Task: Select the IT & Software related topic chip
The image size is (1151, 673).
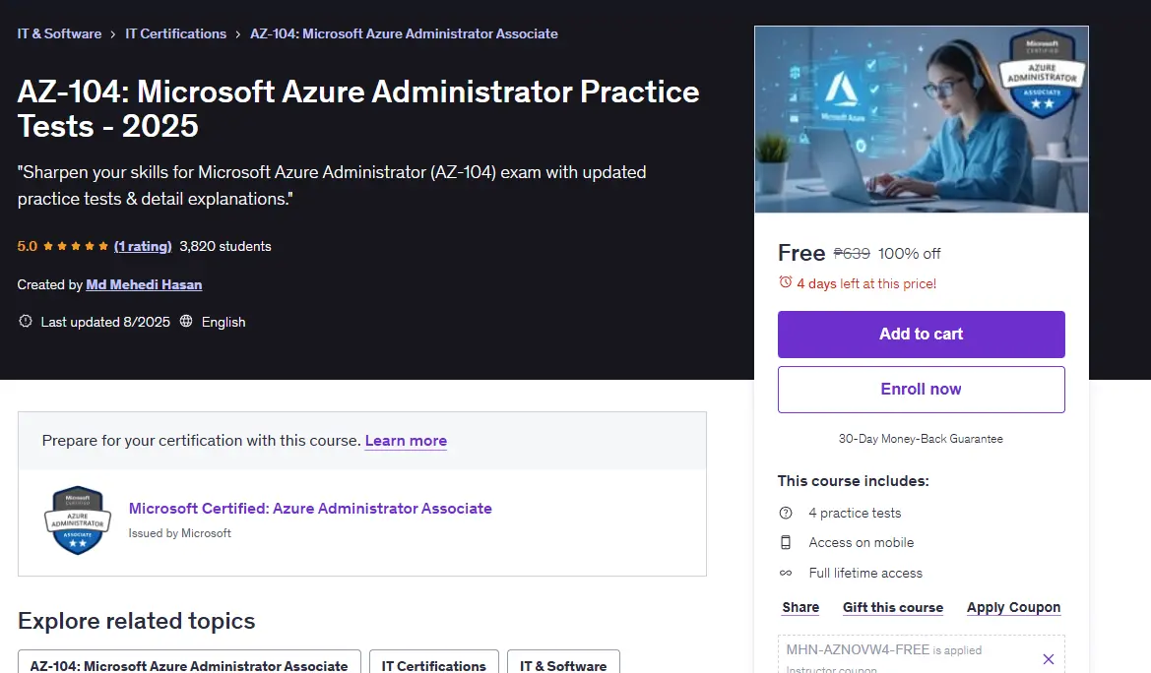Action: pyautogui.click(x=564, y=663)
